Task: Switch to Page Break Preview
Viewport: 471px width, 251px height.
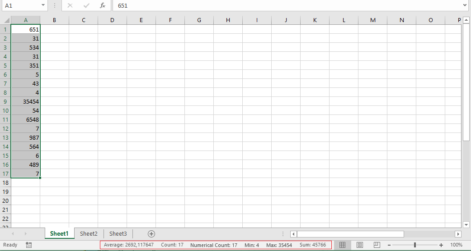Action: (377, 245)
